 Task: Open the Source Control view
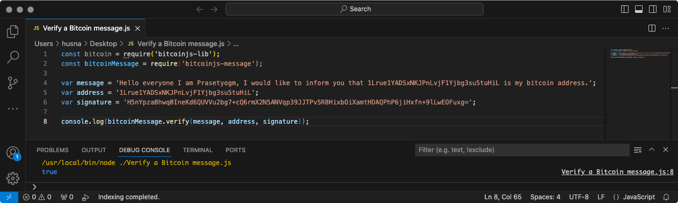click(x=13, y=82)
